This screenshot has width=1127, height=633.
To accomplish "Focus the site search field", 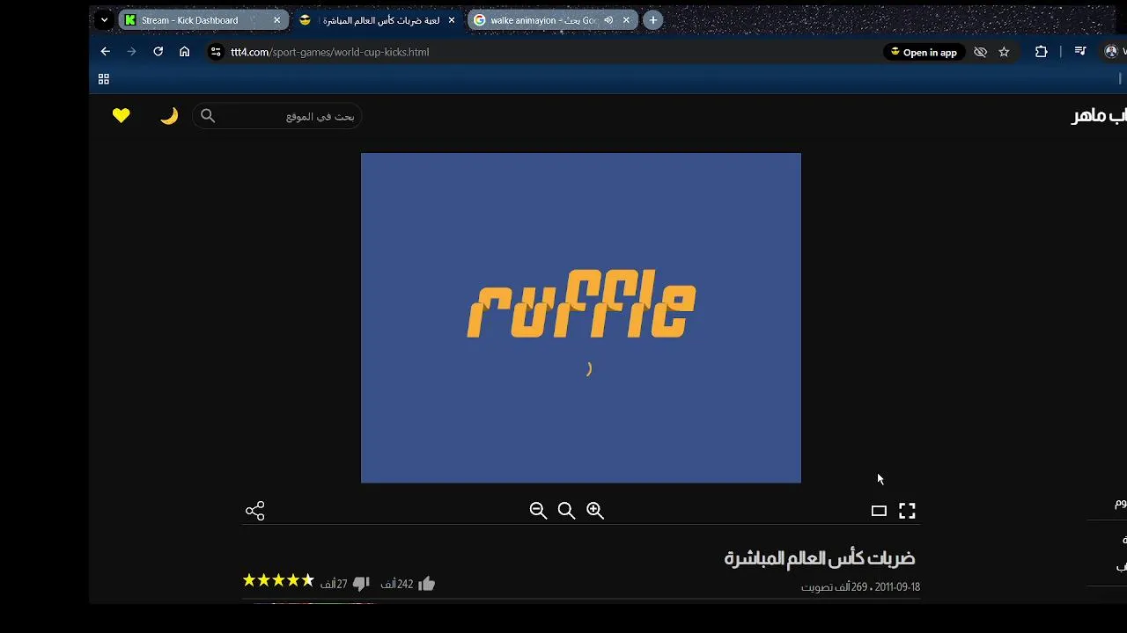I will pos(277,116).
